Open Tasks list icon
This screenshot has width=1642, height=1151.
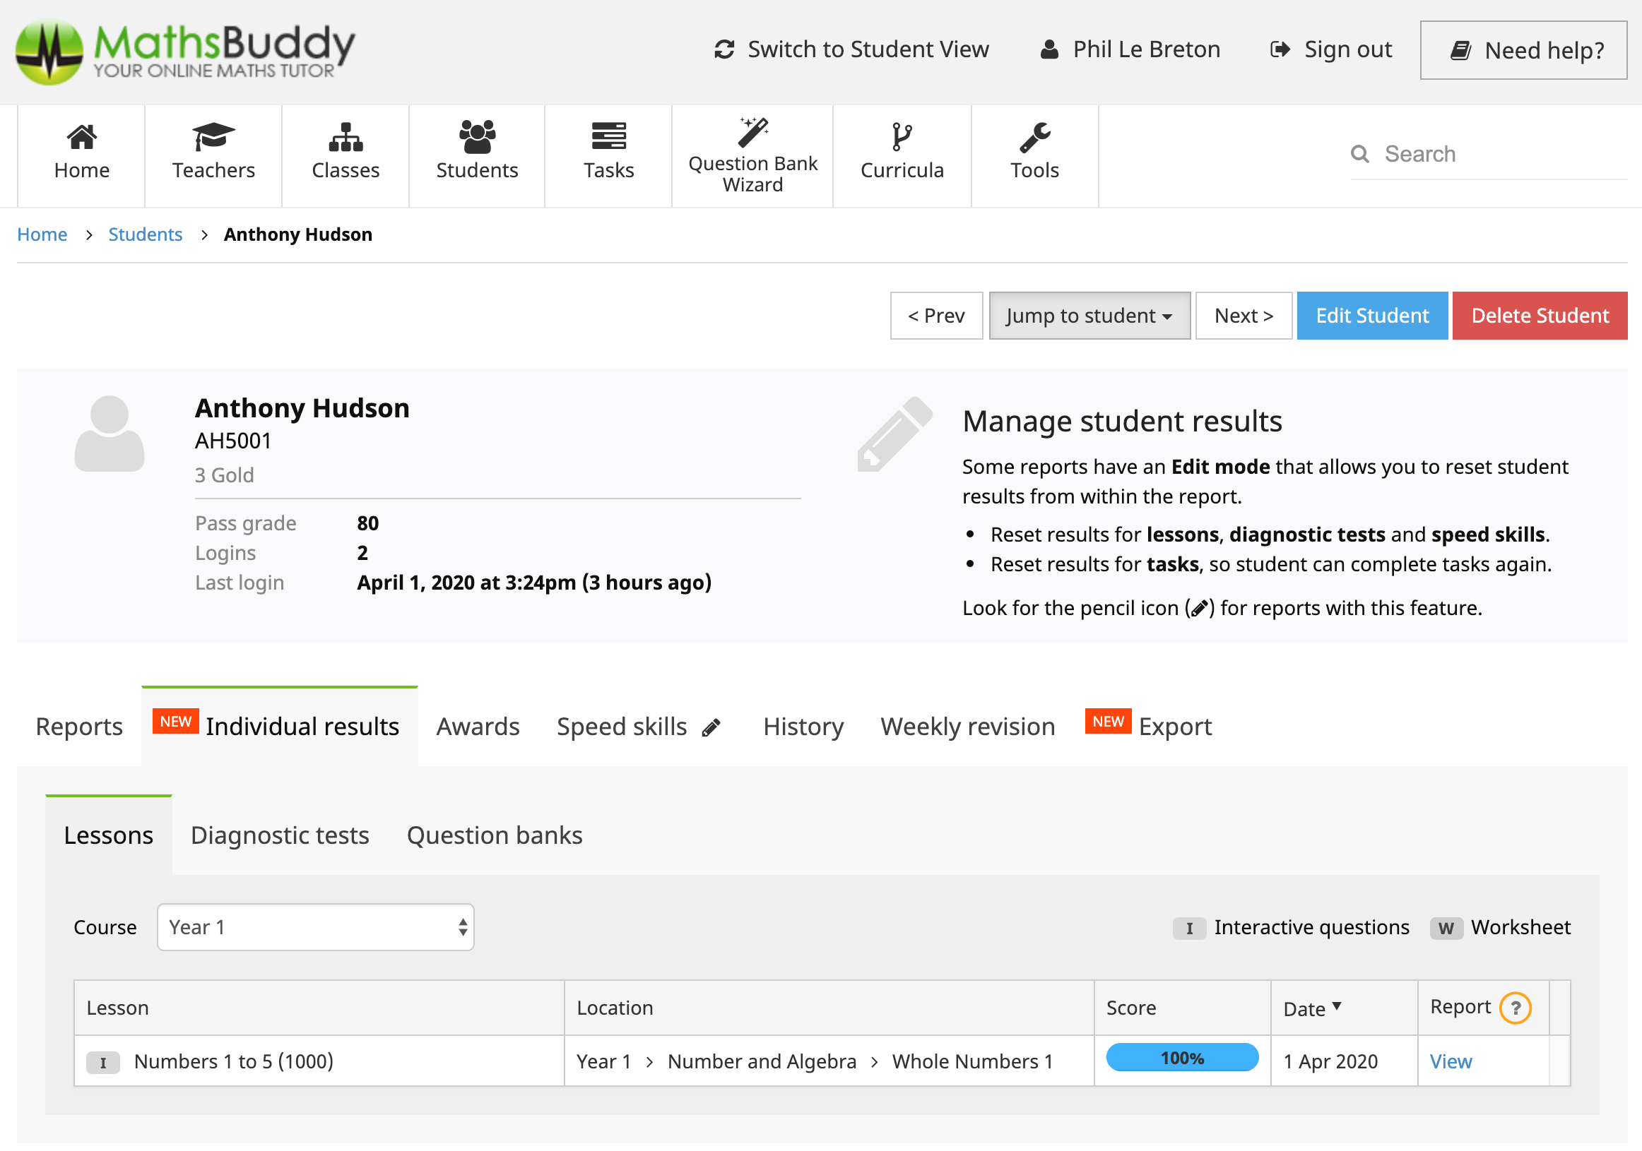coord(608,136)
